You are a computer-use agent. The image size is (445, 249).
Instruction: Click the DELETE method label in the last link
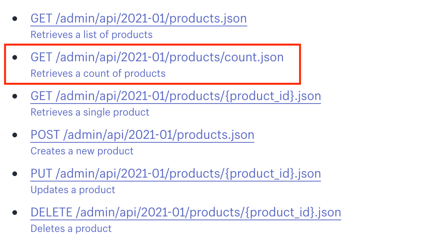point(52,212)
